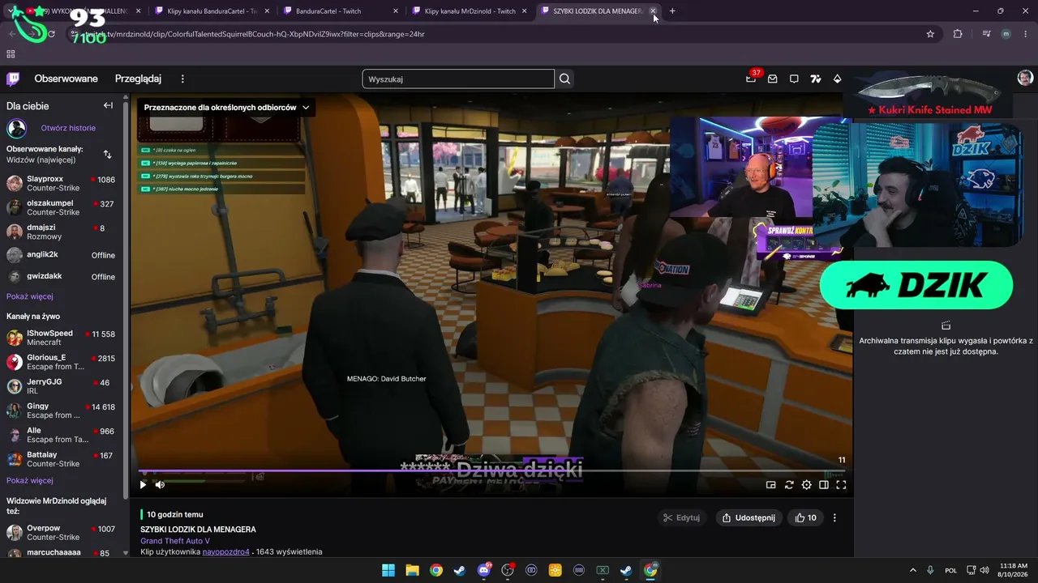The width and height of the screenshot is (1038, 583).
Task: Show hidden system tray icons
Action: point(912,570)
